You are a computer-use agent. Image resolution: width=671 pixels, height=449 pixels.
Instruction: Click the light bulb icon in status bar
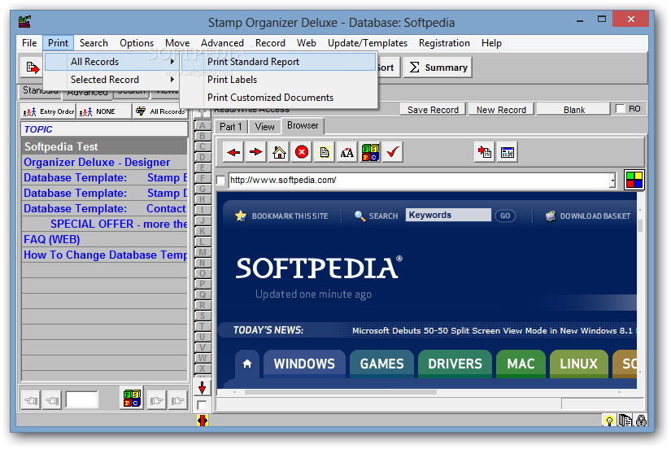(x=609, y=421)
